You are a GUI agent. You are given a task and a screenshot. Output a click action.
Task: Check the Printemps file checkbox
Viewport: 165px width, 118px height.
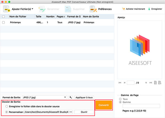(4, 22)
